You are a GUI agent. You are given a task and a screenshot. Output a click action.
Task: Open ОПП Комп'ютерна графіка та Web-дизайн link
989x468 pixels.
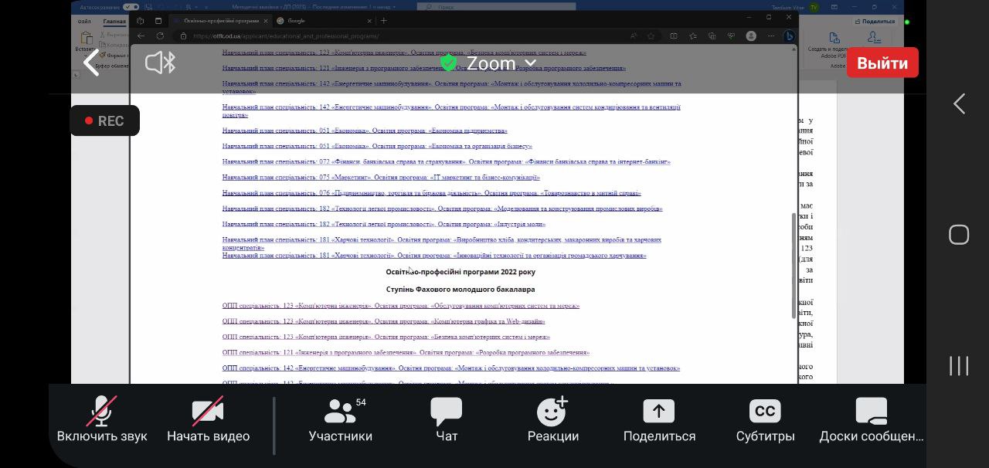384,321
